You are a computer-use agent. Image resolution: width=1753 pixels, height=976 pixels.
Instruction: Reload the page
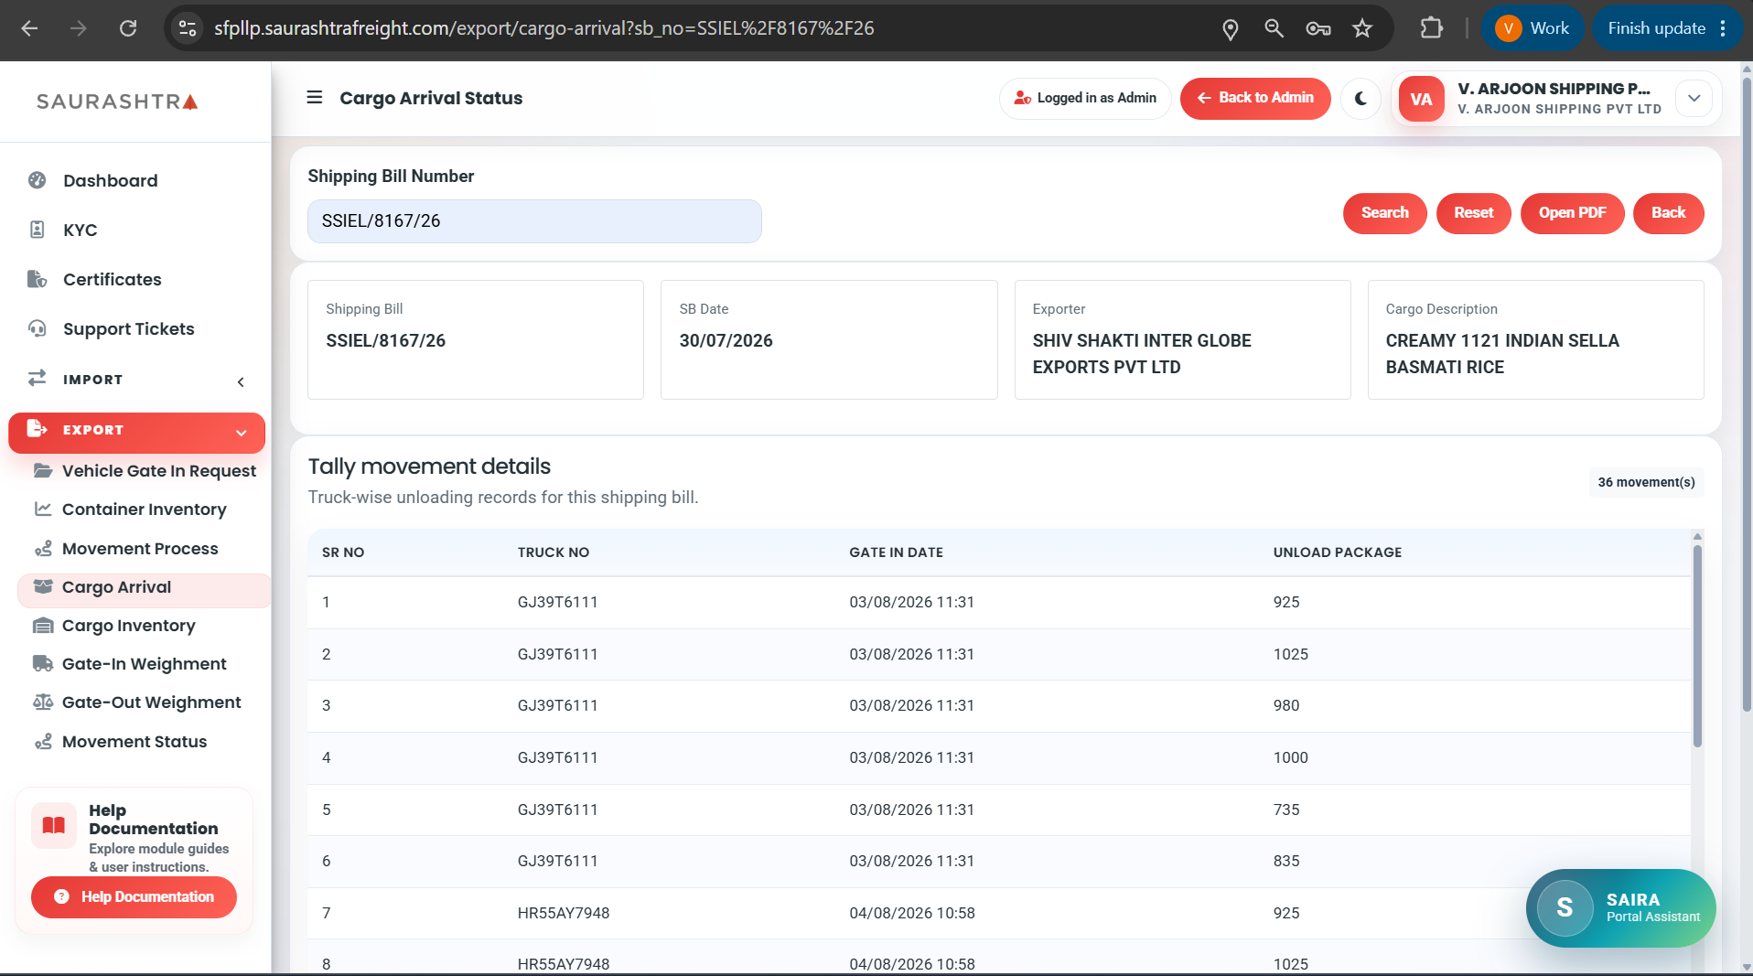(128, 28)
